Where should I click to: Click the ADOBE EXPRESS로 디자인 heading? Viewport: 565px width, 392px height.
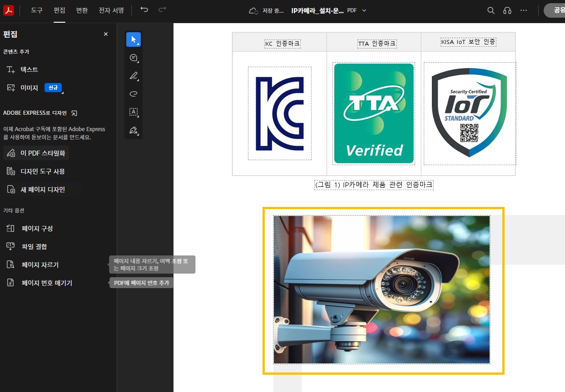click(35, 113)
